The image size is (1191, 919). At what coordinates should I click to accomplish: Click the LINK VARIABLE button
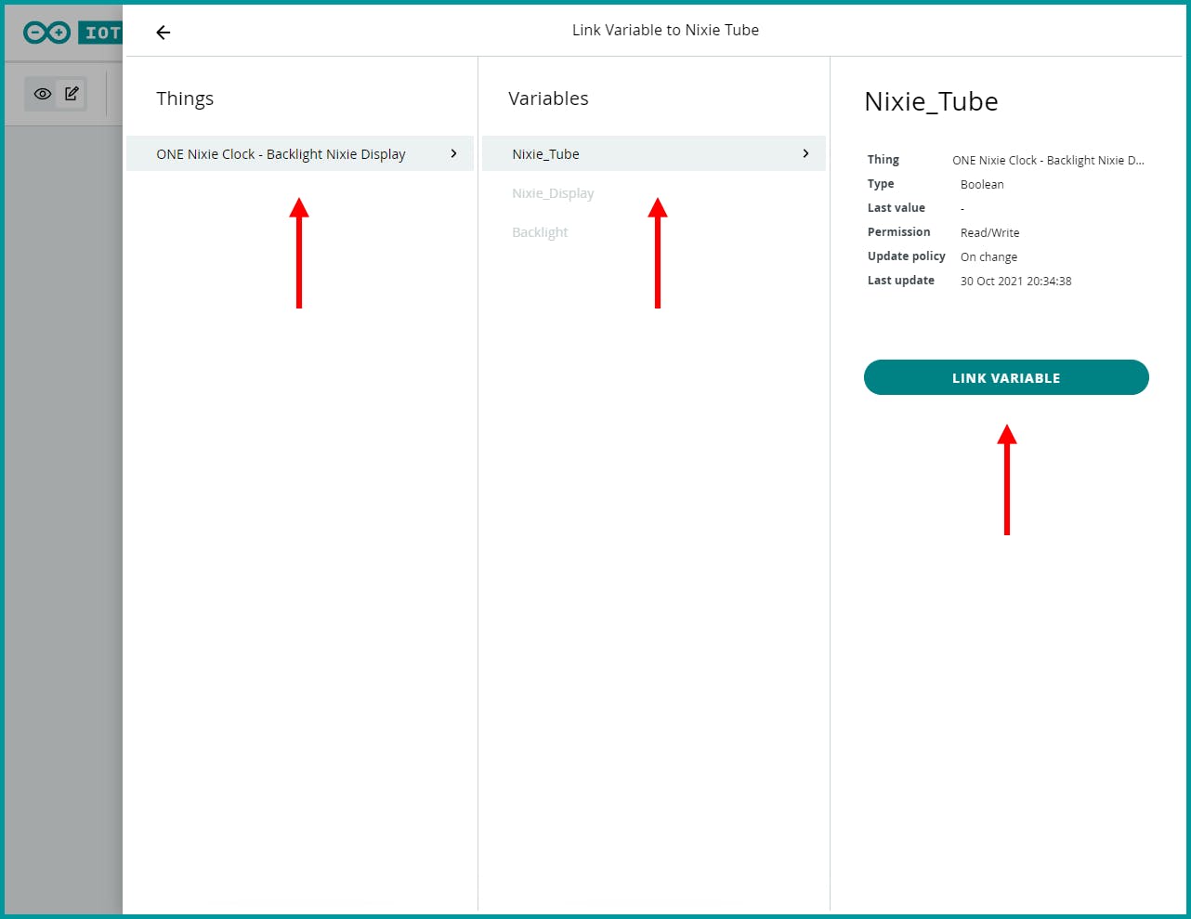(x=1006, y=377)
